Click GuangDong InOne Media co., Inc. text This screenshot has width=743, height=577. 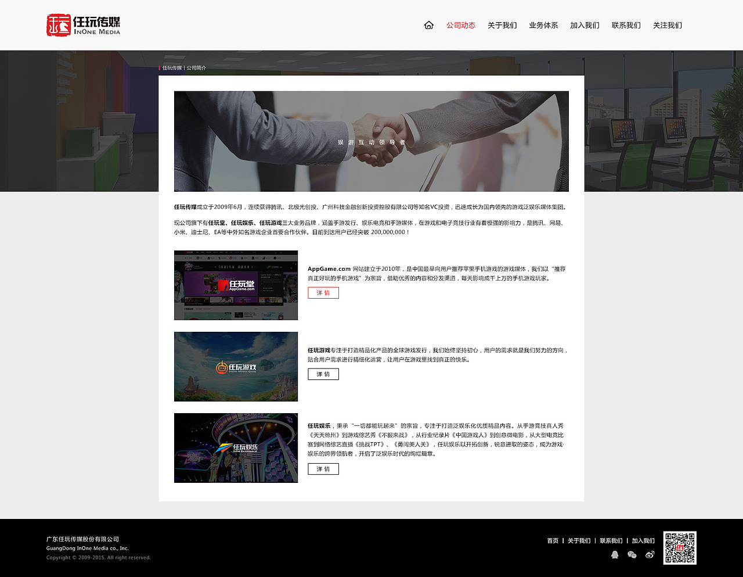(x=88, y=548)
